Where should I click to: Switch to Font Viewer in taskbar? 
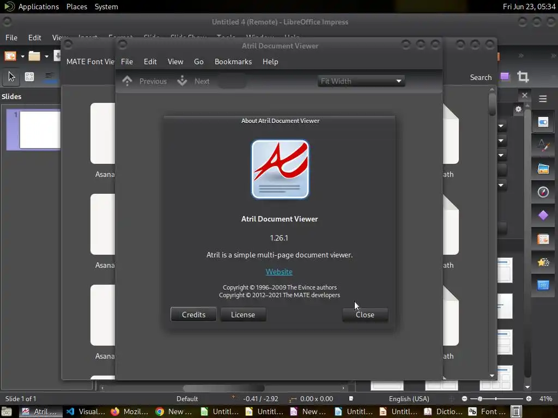(488, 411)
